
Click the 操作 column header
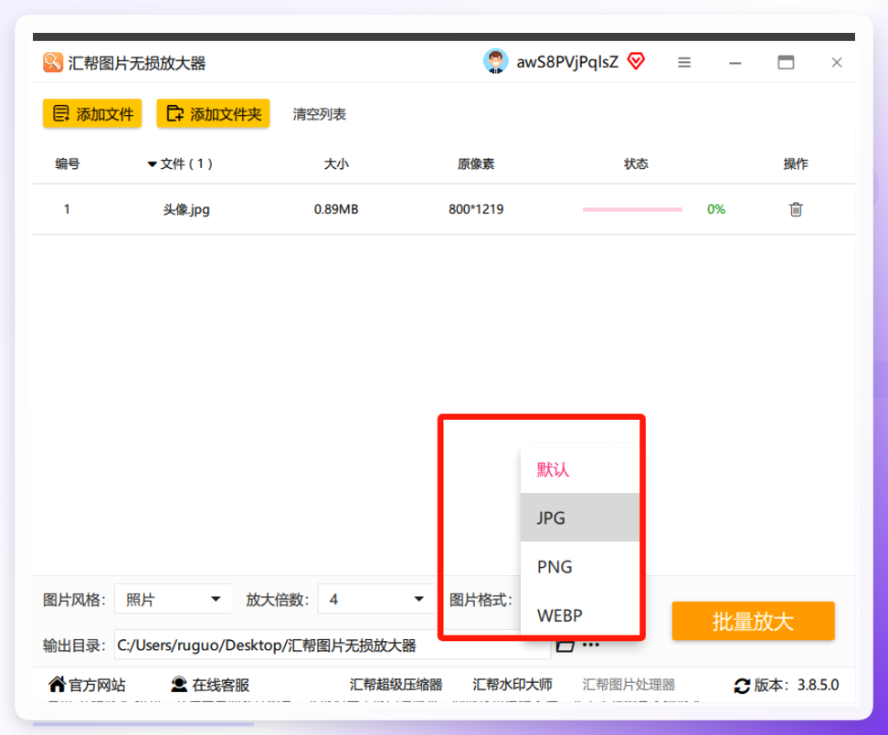(796, 164)
